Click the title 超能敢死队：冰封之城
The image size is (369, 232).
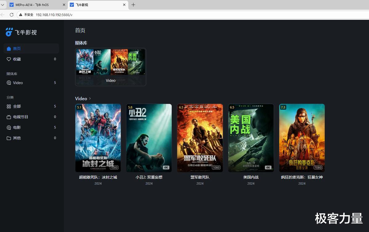pyautogui.click(x=98, y=177)
